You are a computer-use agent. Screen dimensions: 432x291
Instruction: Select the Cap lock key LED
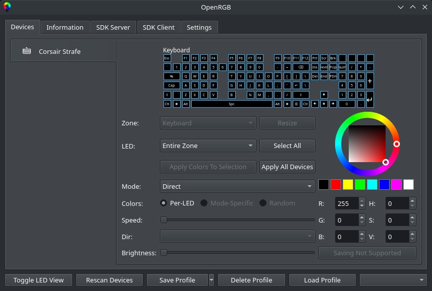coord(172,86)
